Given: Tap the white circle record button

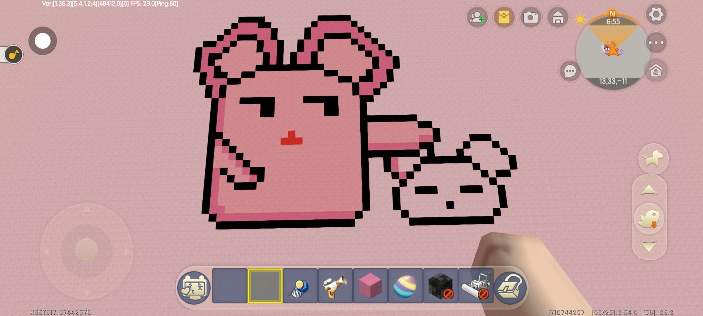Looking at the screenshot, I should pos(43,41).
